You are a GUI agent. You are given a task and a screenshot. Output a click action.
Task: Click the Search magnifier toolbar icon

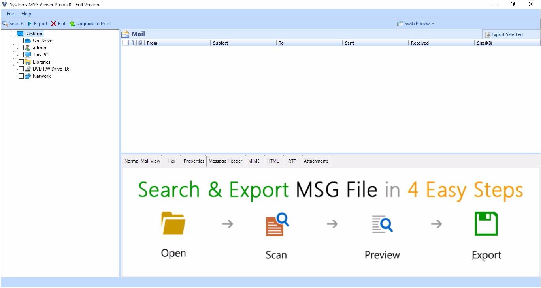pos(5,24)
